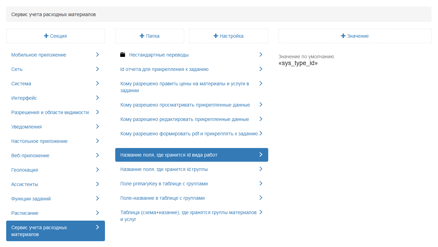The width and height of the screenshot is (438, 247).
Task: Click the plus icon on Значение button
Action: (x=343, y=36)
